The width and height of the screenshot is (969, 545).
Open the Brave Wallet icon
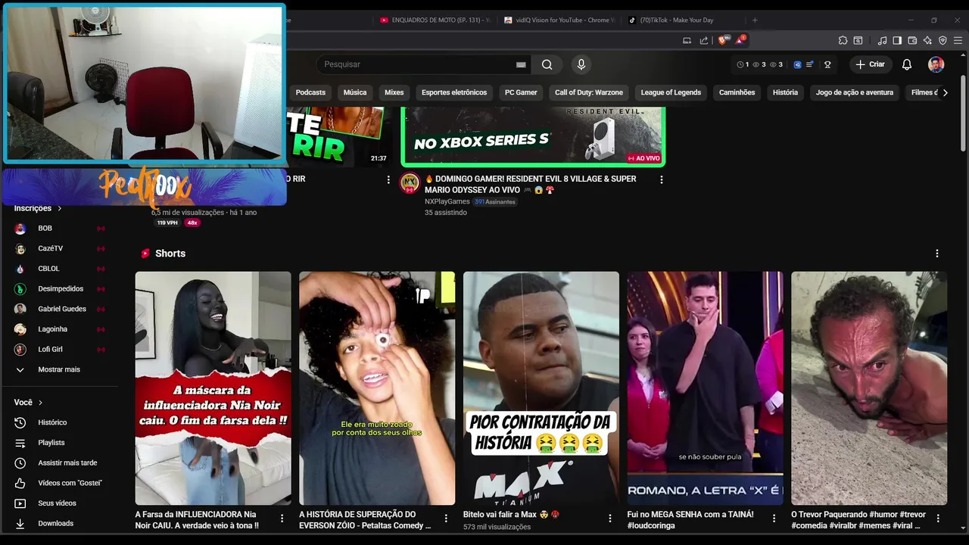pos(912,40)
